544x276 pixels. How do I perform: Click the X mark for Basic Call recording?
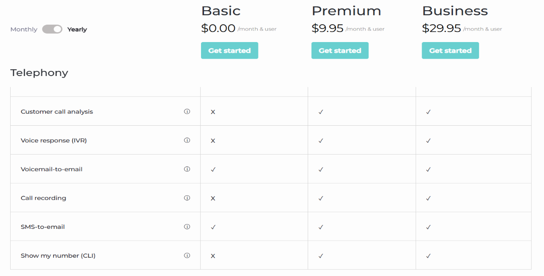pyautogui.click(x=213, y=198)
